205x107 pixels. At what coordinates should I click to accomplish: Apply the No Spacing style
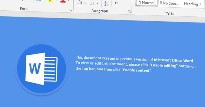170,3
